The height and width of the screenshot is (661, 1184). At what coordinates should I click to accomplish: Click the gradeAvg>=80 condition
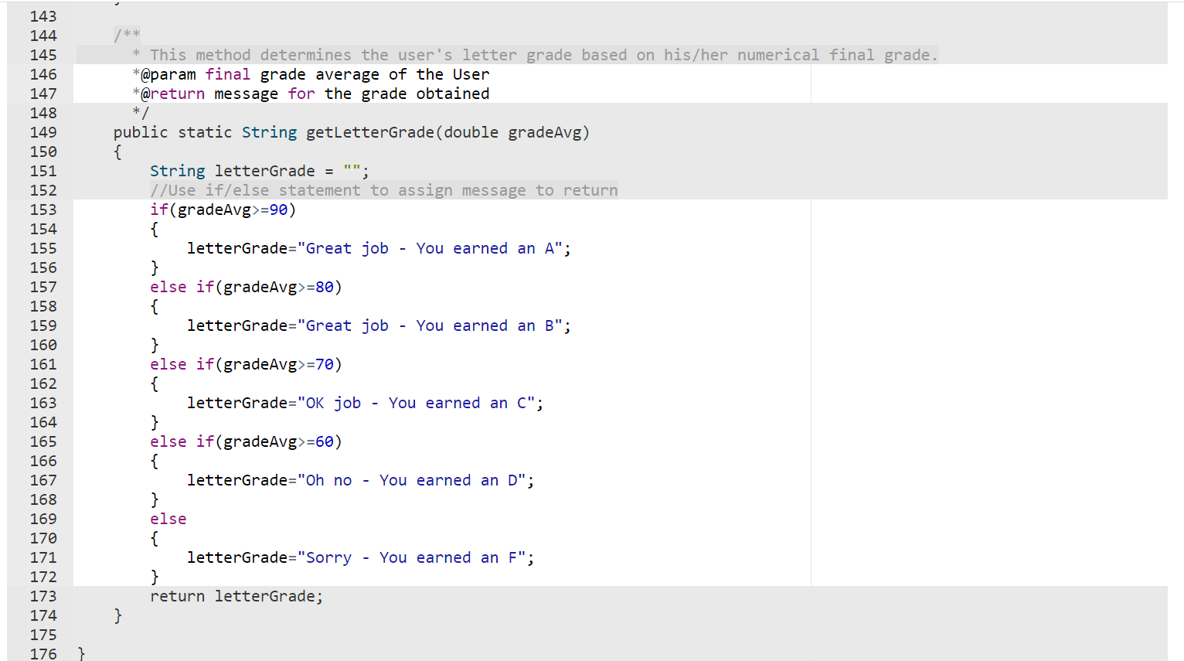click(x=278, y=287)
